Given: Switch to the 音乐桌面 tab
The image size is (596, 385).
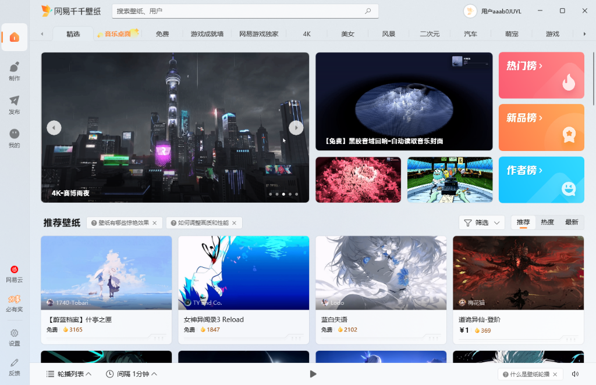Looking at the screenshot, I should click(118, 34).
